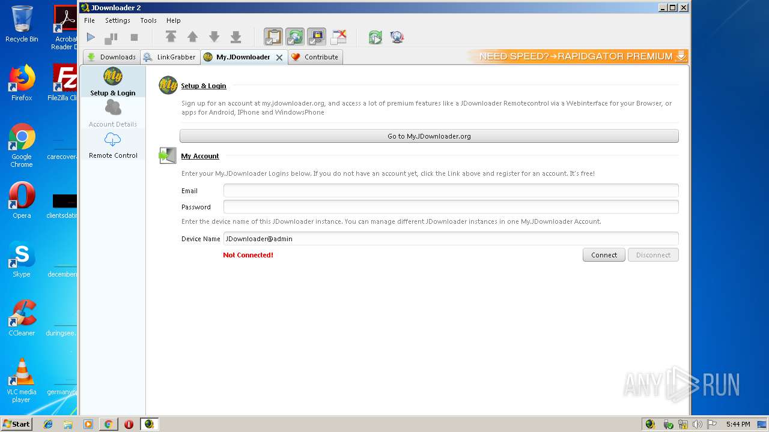The height and width of the screenshot is (432, 769).
Task: Click Rapidgator Premium banner
Action: tap(577, 56)
